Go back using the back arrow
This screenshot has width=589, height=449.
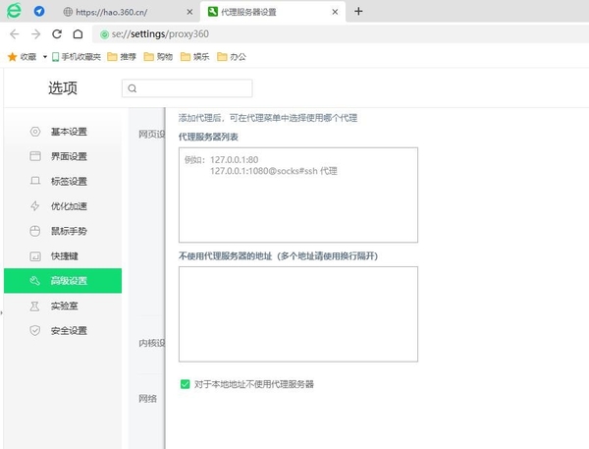click(14, 33)
